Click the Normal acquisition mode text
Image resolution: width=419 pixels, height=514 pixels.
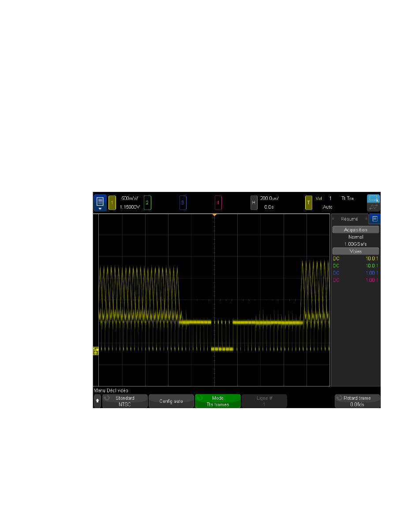356,236
